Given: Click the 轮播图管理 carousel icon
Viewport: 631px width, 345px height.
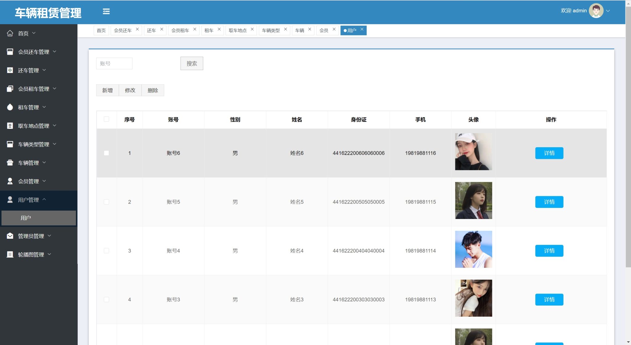Looking at the screenshot, I should click(x=10, y=254).
